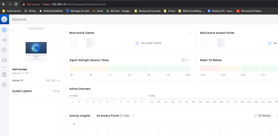Open the Gmail bookmark
Image resolution: width=278 pixels, height=136 pixels.
[x=98, y=11]
